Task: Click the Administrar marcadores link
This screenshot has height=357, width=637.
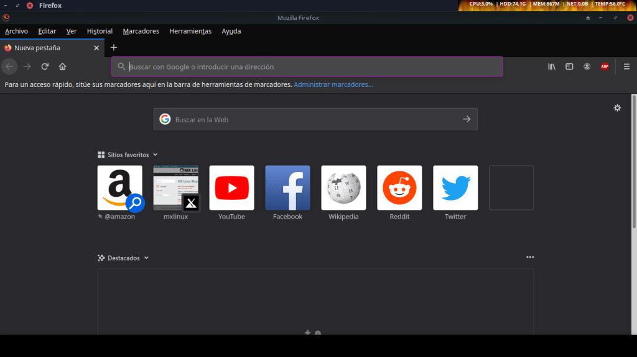Action: [x=333, y=84]
